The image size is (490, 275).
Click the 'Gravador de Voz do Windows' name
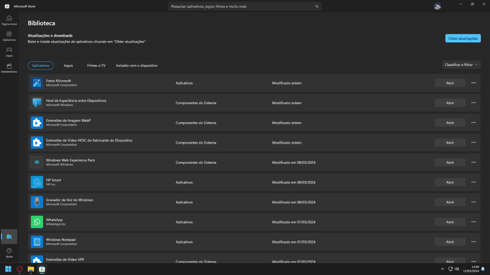pyautogui.click(x=69, y=200)
